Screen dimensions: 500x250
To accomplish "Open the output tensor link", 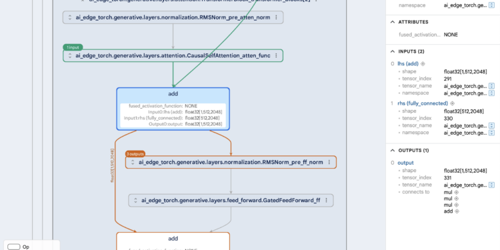I will click(x=405, y=163).
